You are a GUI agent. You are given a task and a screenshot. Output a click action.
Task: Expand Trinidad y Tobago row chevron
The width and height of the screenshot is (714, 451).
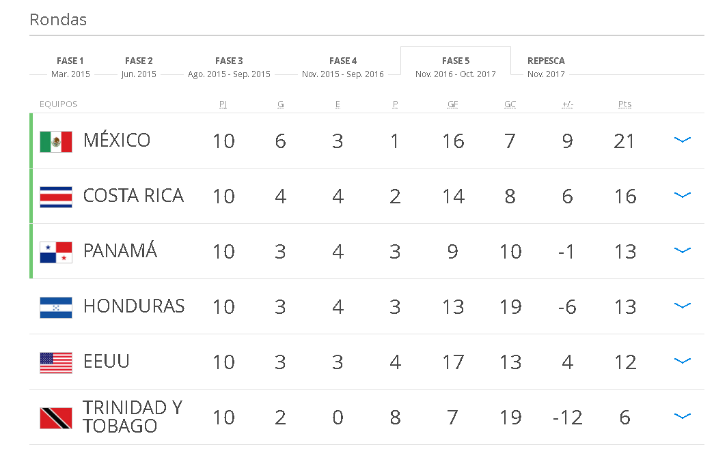pos(682,416)
